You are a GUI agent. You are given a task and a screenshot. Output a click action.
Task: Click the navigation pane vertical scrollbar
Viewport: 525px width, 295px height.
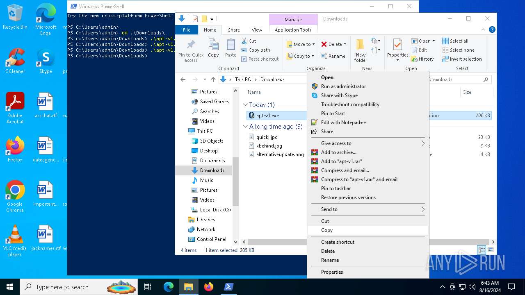pyautogui.click(x=235, y=182)
